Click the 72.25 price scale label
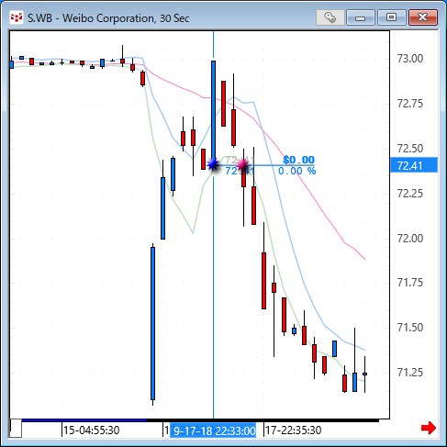Screen dimensions: 447x447 coord(410,194)
